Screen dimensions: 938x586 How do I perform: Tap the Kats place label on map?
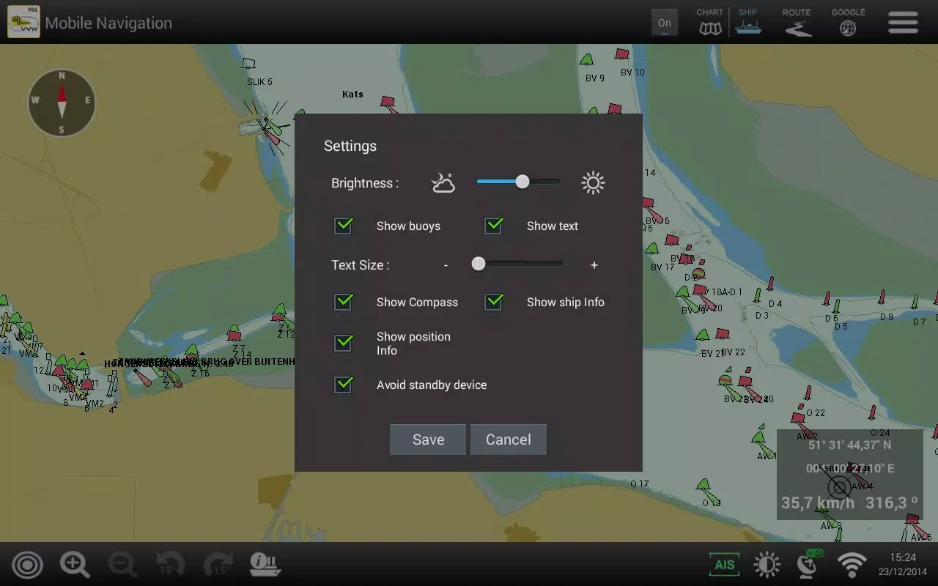tap(352, 94)
